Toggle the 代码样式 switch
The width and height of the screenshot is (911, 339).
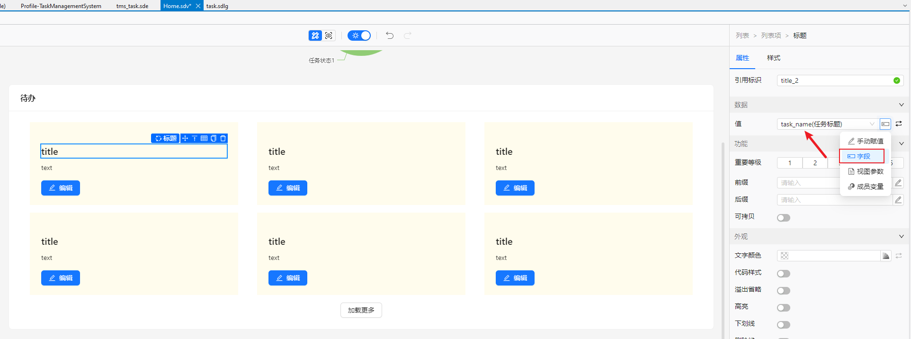pos(784,274)
